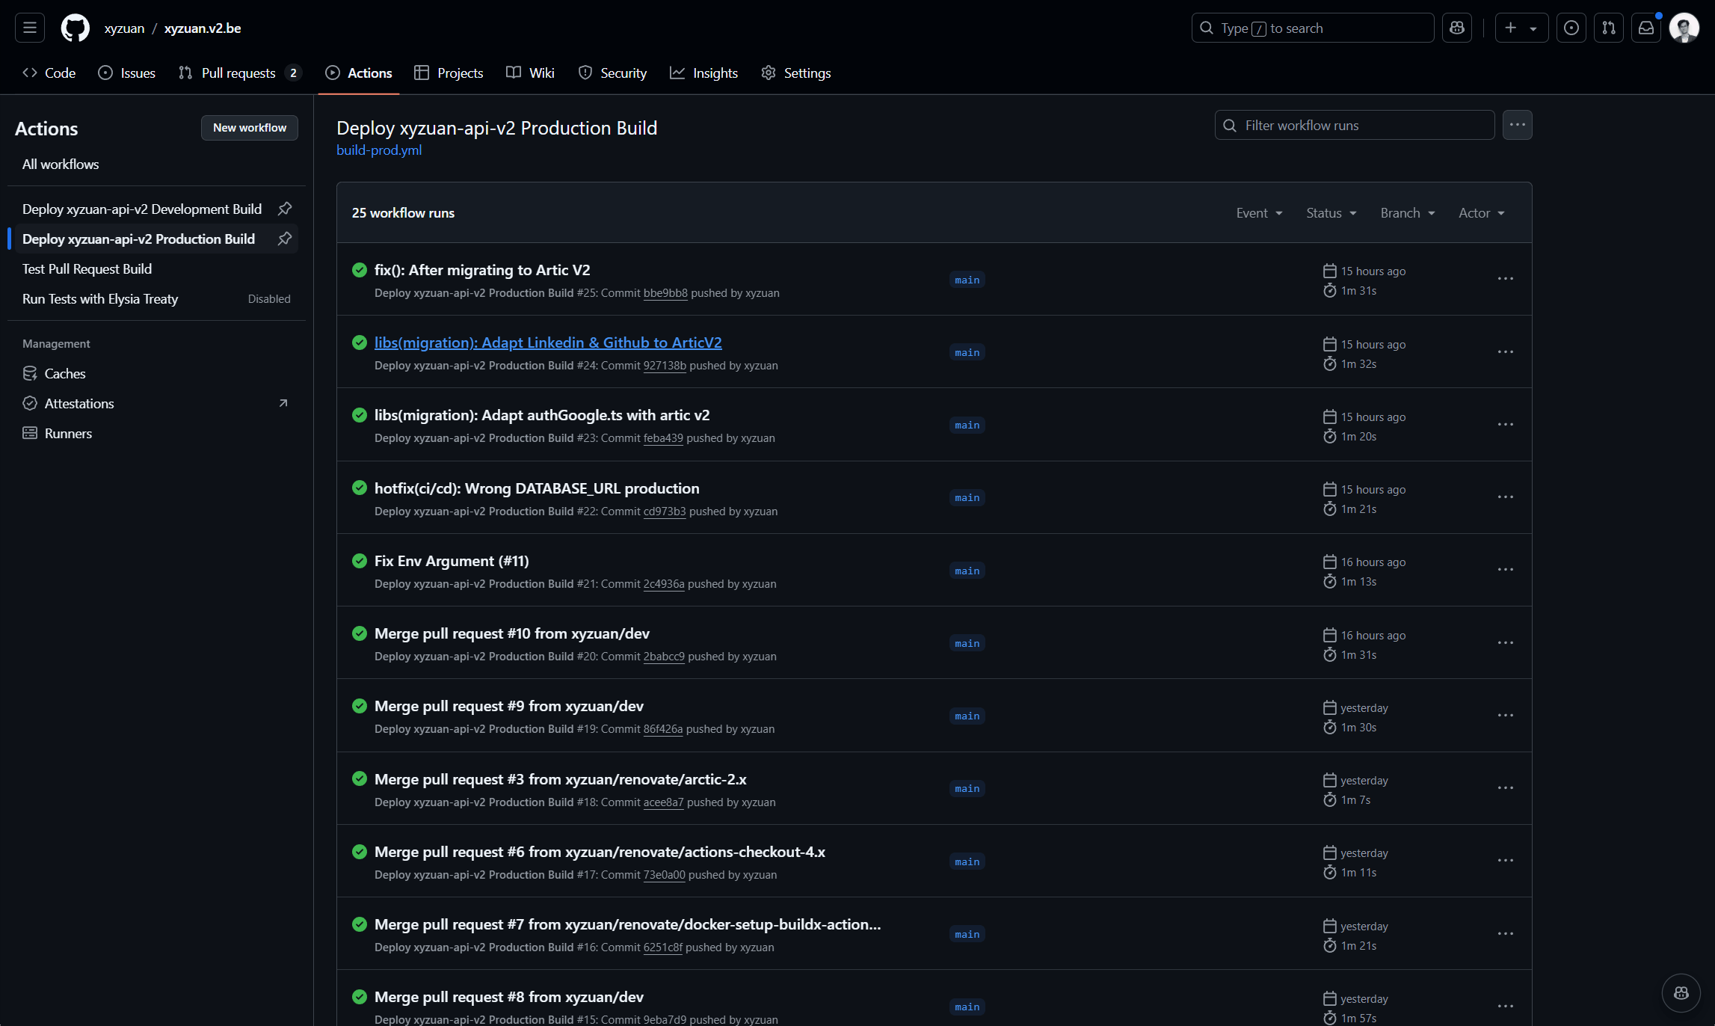Open the pull requests icon in top header
The height and width of the screenshot is (1026, 1715).
point(1609,28)
